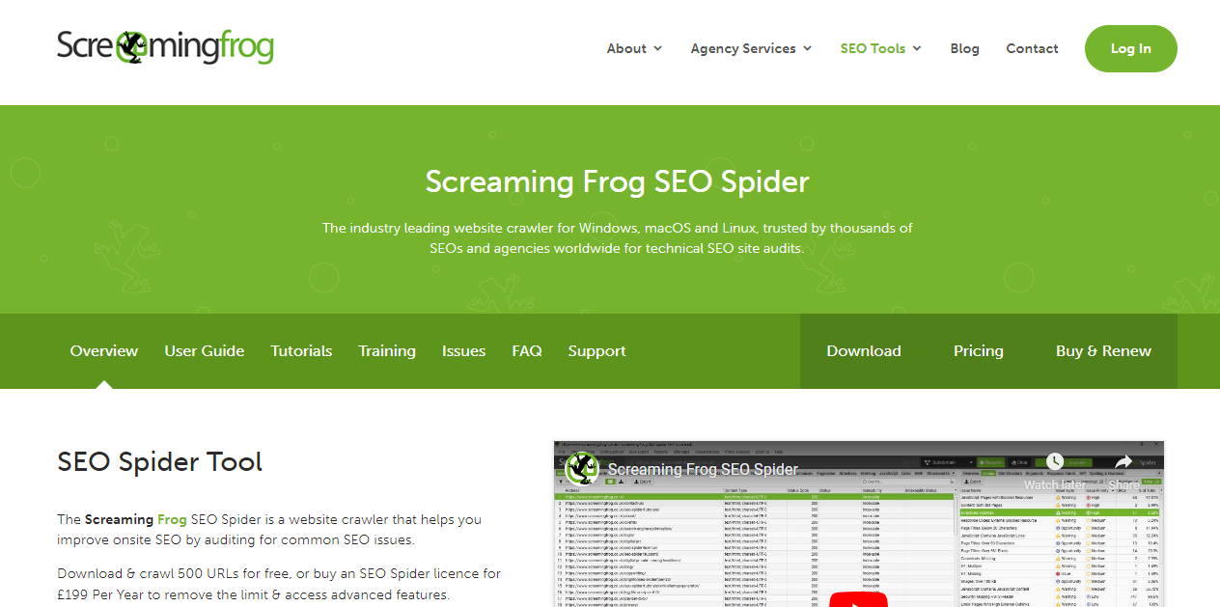This screenshot has width=1220, height=607.
Task: Open the Support tab
Action: pyautogui.click(x=596, y=351)
